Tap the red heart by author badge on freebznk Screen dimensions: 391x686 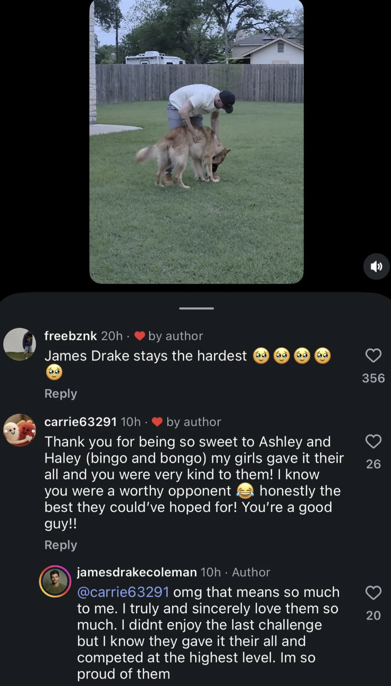tap(140, 336)
